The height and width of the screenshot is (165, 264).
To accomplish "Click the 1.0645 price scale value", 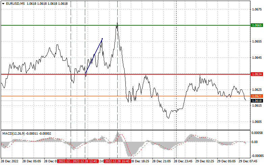I will (257, 57).
